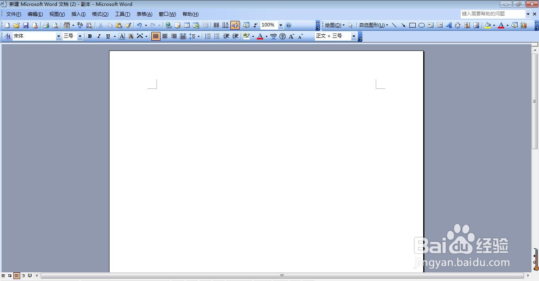Image resolution: width=539 pixels, height=281 pixels.
Task: Open the underline style dropdown arrow
Action: click(115, 36)
